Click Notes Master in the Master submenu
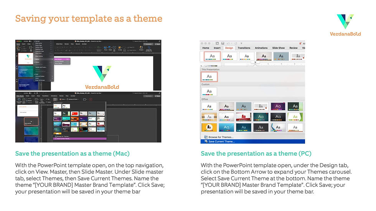This screenshot has height=211, width=376. (x=62, y=63)
